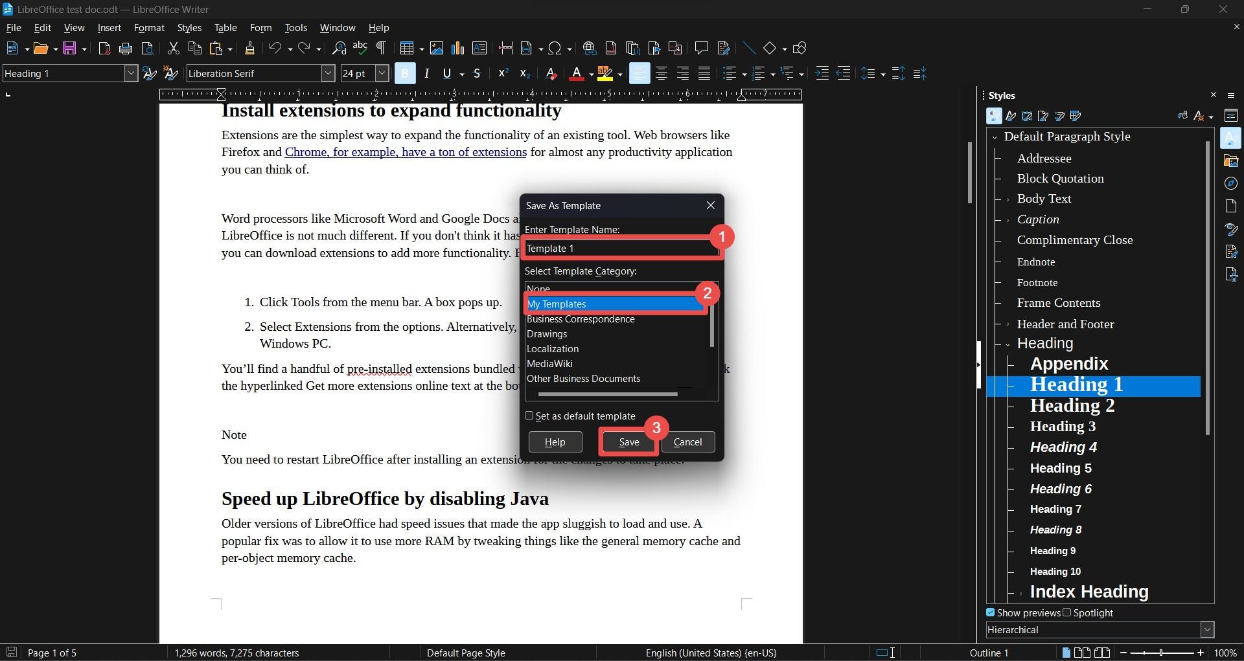Select the Clone Formatting tool
1244x661 pixels.
click(249, 48)
